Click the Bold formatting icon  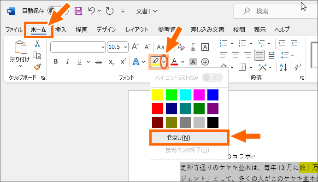[x=56, y=61]
